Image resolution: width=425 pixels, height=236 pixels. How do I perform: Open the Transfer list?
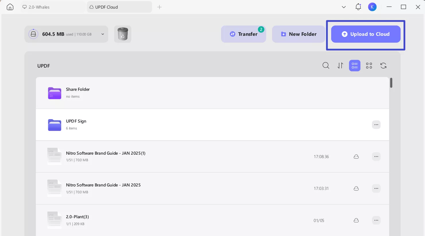[x=243, y=34]
